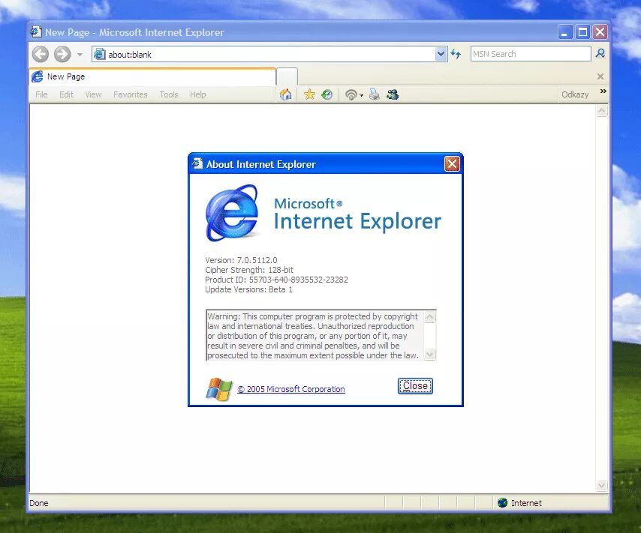Maximize the Internet Explorer window

(x=582, y=31)
